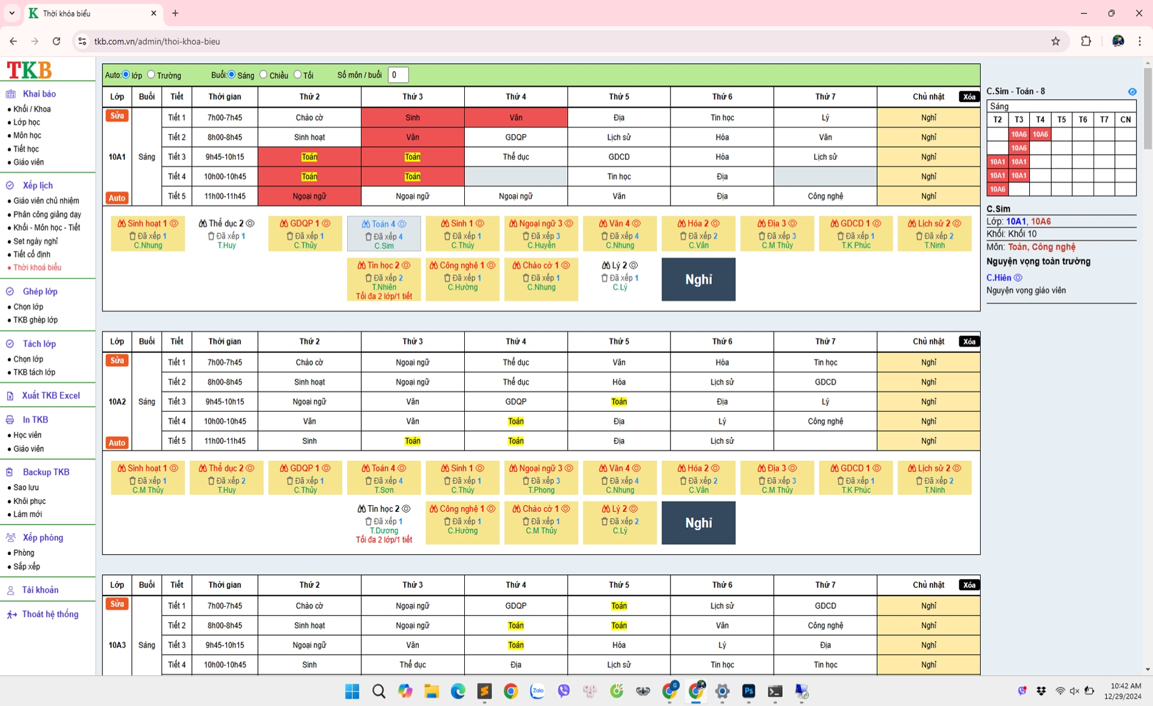
Task: Click the In TKB printer icon
Action: [10, 420]
